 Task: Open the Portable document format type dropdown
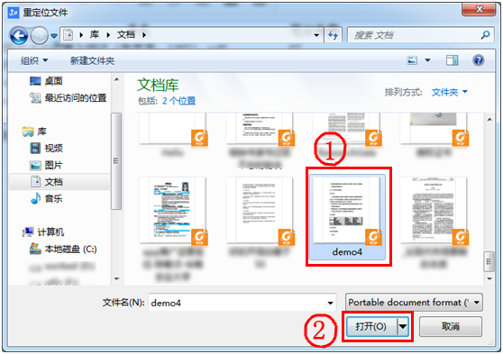click(414, 303)
